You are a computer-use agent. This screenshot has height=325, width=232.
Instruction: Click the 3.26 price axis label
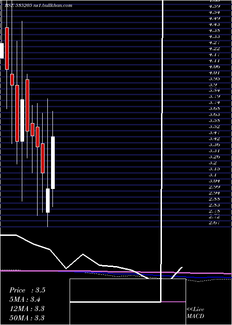214,157
